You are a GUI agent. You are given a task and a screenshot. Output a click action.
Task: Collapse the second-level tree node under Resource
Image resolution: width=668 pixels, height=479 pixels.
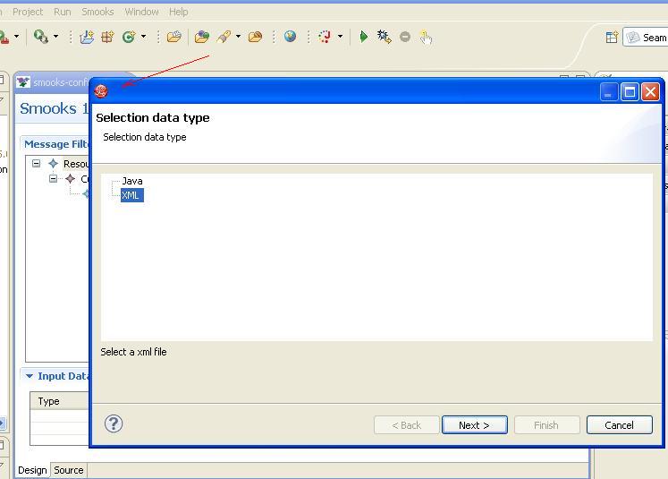pos(54,178)
